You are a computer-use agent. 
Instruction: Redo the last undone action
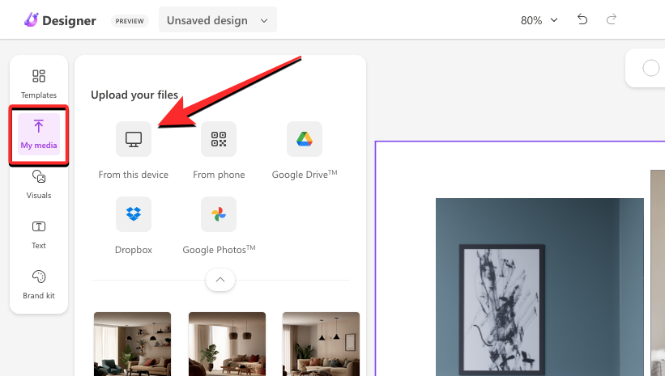(x=612, y=19)
